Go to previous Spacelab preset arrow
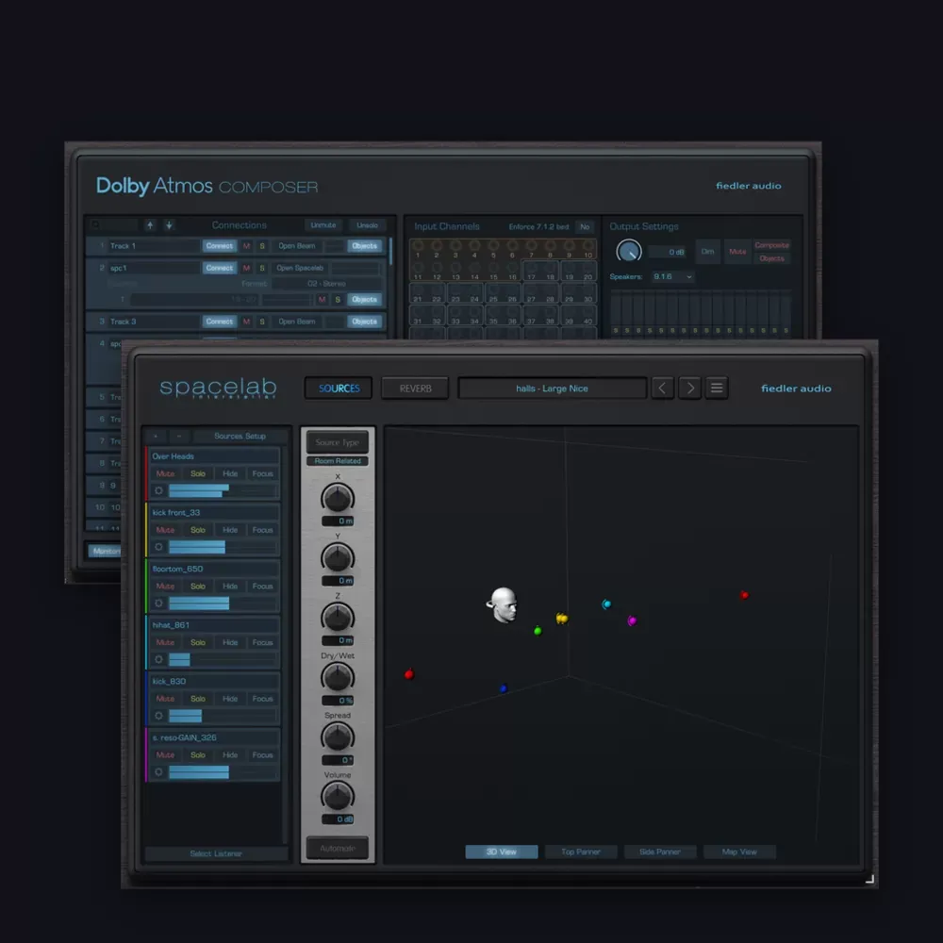 coord(662,388)
